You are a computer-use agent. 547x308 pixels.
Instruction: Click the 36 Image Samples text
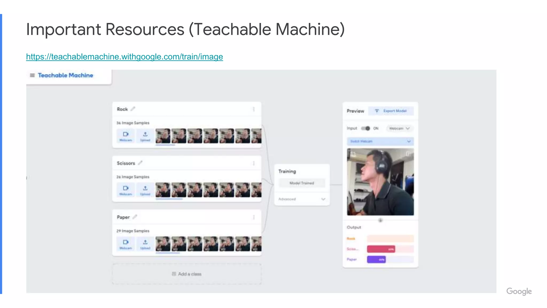(133, 123)
